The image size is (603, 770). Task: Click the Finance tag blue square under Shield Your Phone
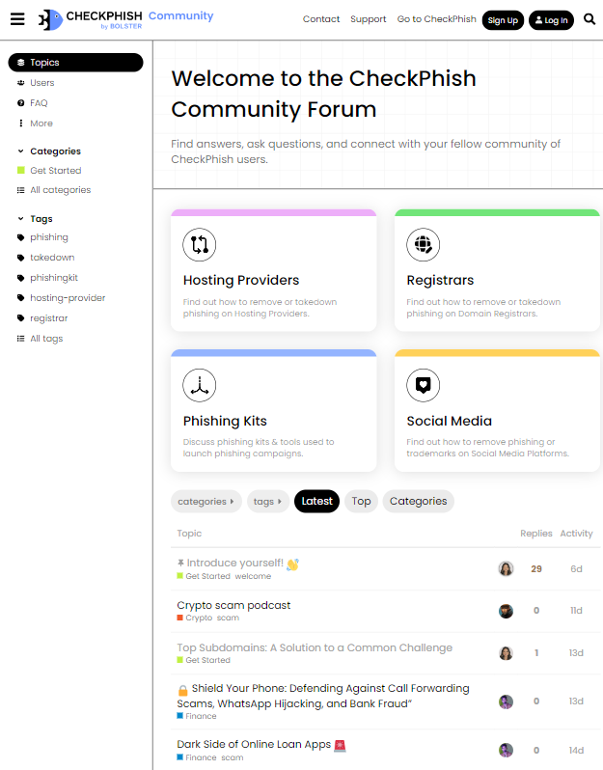[x=179, y=716]
